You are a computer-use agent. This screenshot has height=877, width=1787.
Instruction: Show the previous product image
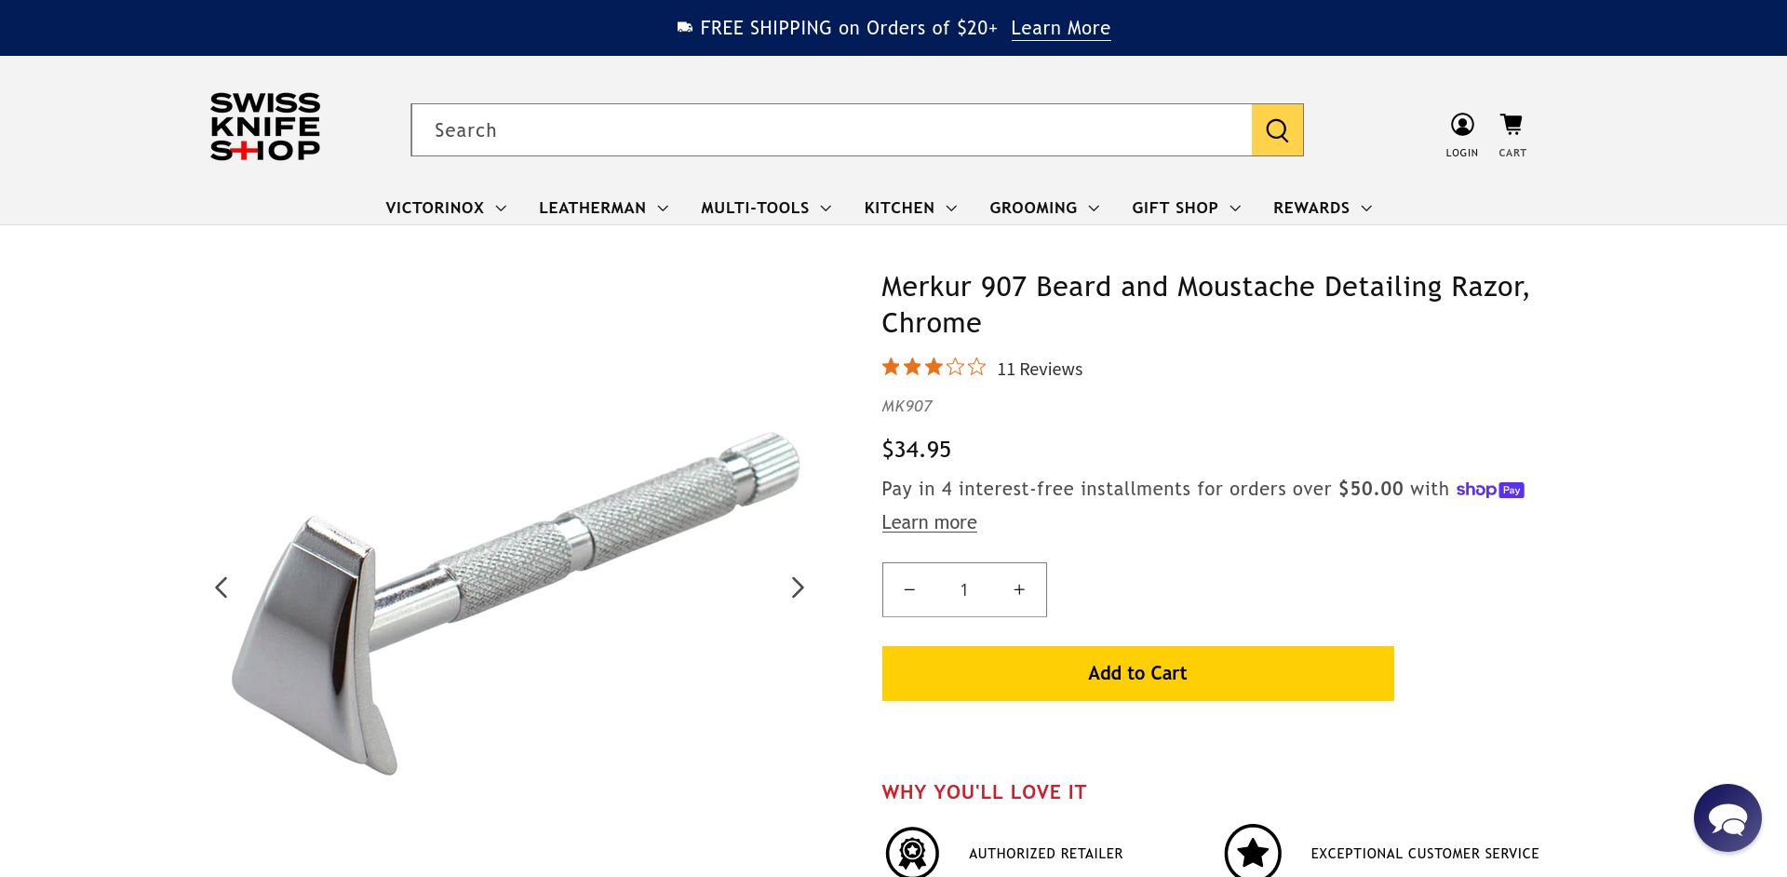[222, 587]
